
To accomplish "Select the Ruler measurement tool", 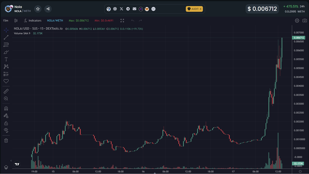I will pyautogui.click(x=6, y=91).
